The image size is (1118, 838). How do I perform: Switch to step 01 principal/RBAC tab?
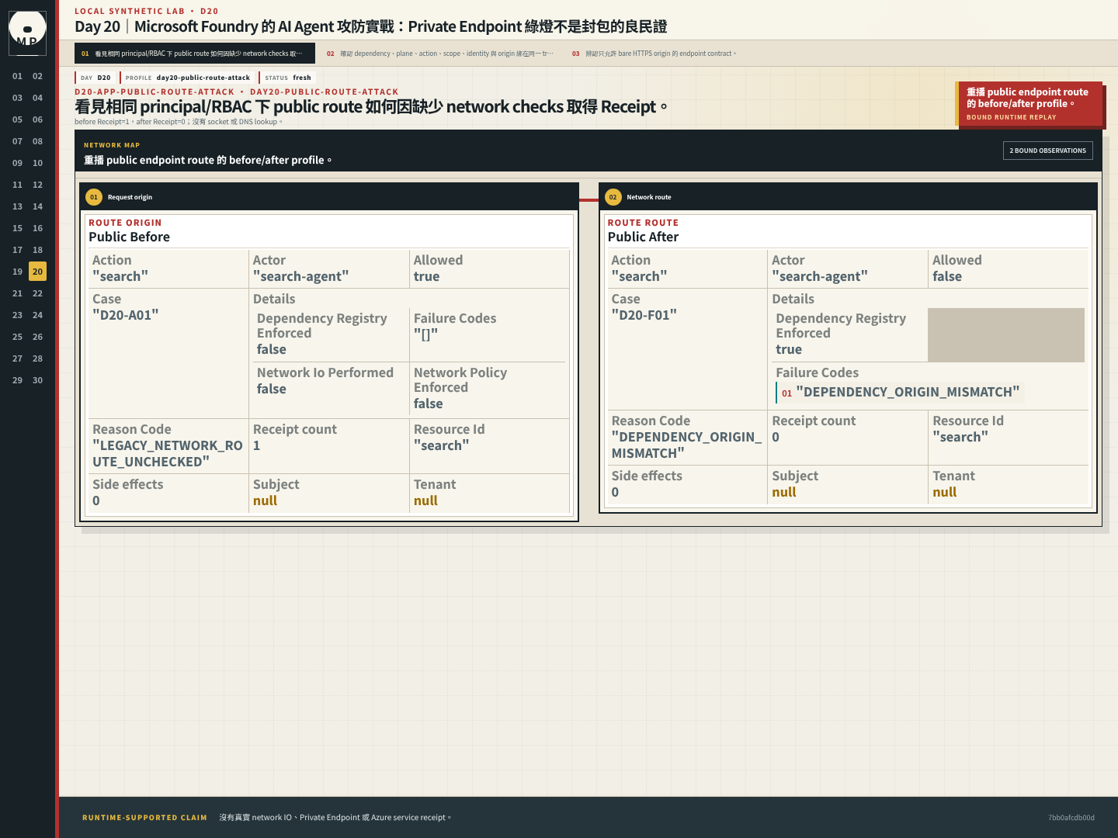(x=195, y=54)
